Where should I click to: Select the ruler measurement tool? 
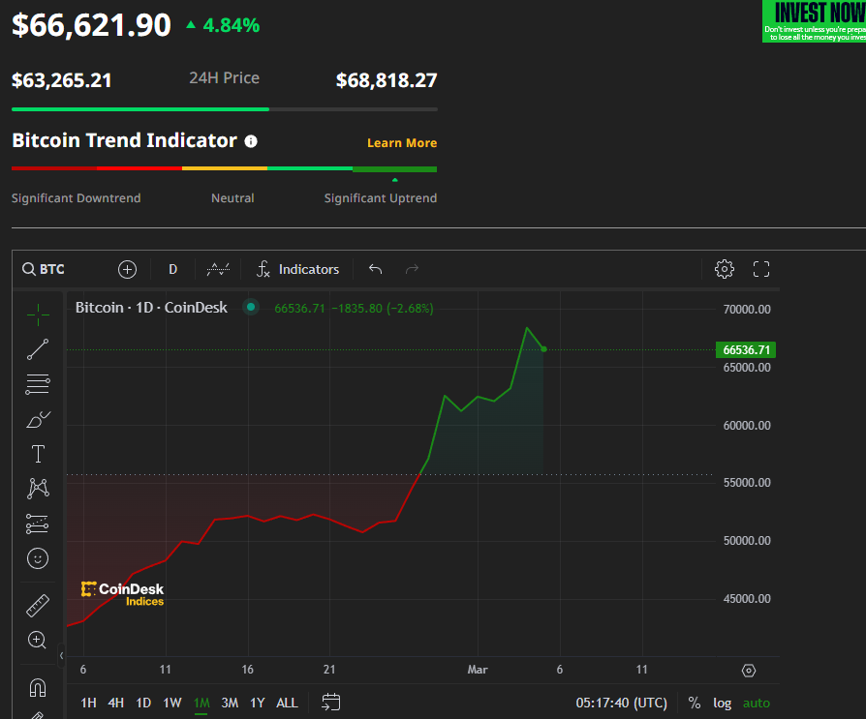[x=37, y=605]
